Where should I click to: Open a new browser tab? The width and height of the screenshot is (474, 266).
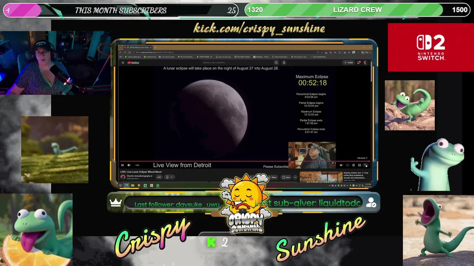pyautogui.click(x=156, y=47)
